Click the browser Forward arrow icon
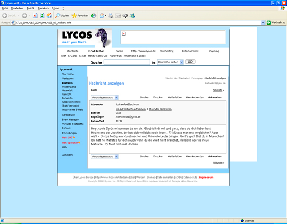 coord(25,16)
